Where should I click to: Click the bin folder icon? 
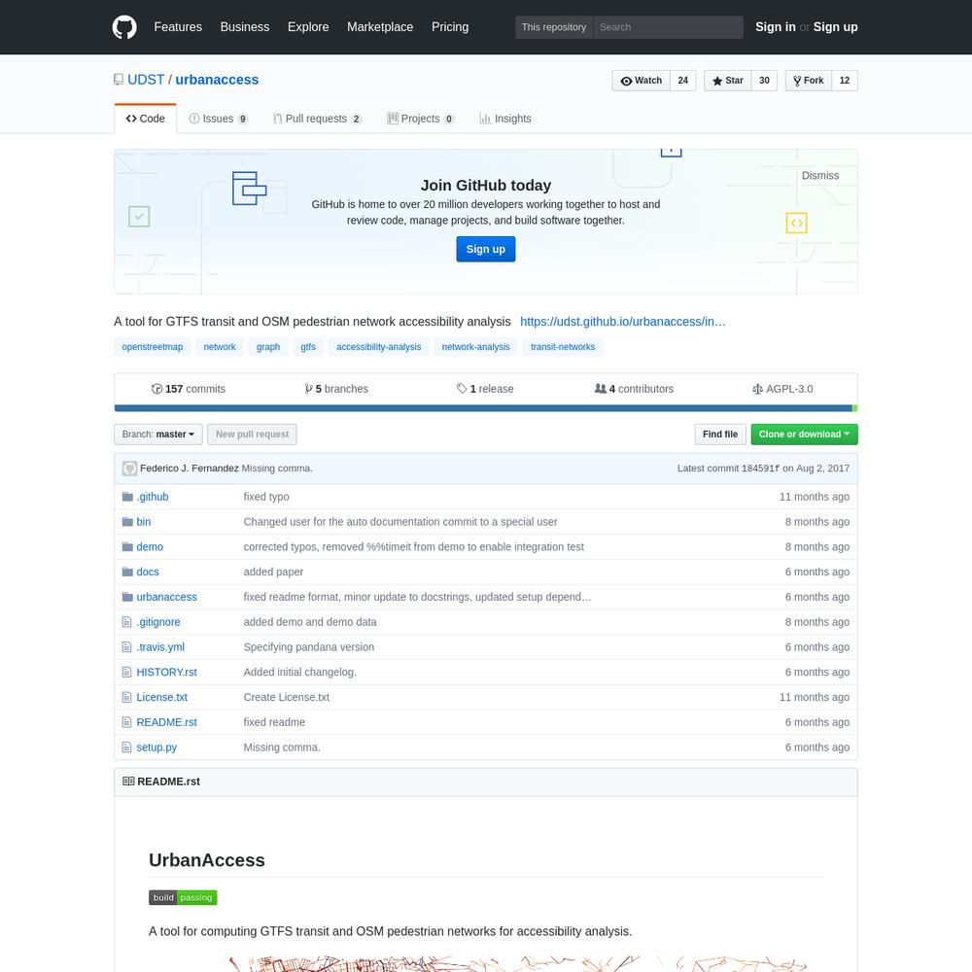click(127, 521)
